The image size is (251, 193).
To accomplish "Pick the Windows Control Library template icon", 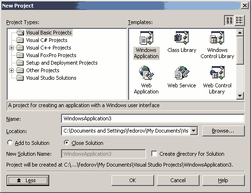I will click(x=217, y=38).
